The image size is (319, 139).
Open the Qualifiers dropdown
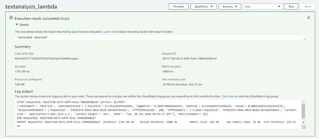coord(203,6)
